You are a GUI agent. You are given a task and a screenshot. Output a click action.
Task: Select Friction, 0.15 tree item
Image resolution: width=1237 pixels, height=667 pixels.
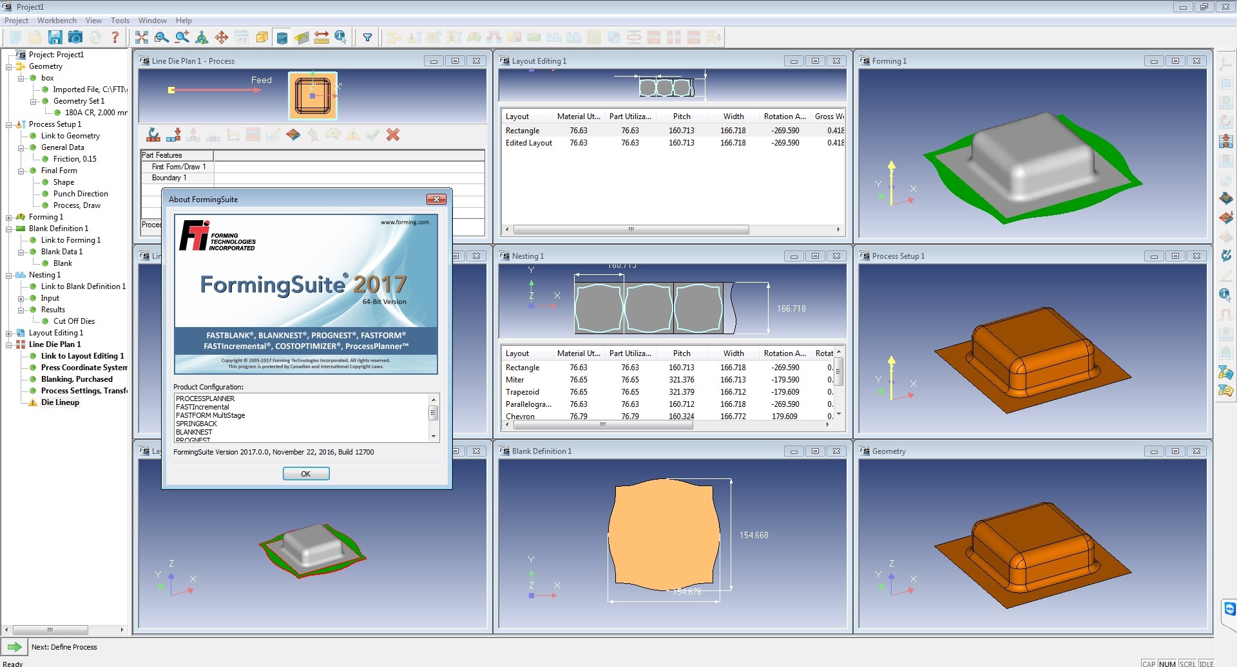(75, 159)
